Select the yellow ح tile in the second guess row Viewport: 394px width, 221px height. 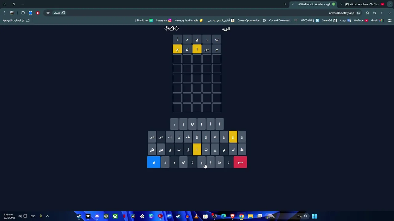pos(177,49)
